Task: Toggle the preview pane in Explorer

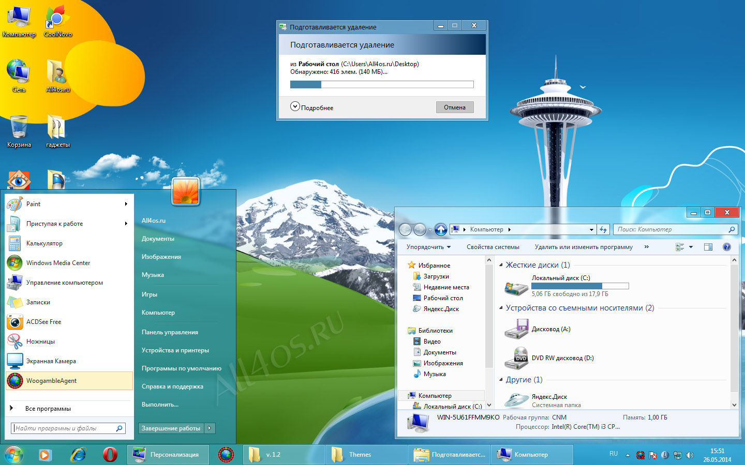Action: coord(708,247)
